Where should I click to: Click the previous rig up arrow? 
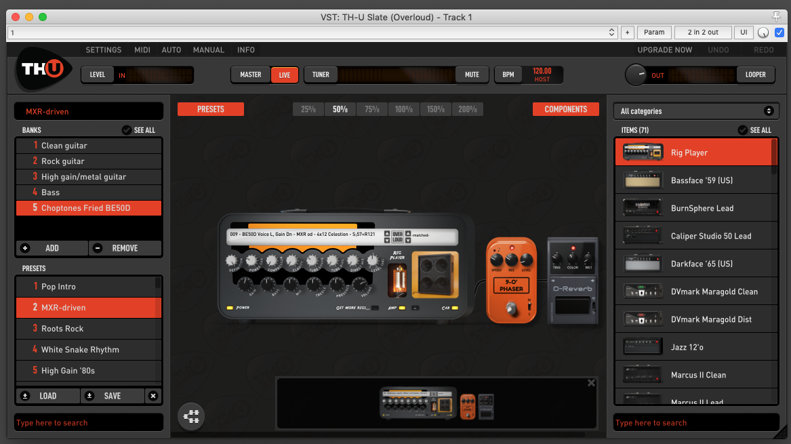tap(387, 234)
